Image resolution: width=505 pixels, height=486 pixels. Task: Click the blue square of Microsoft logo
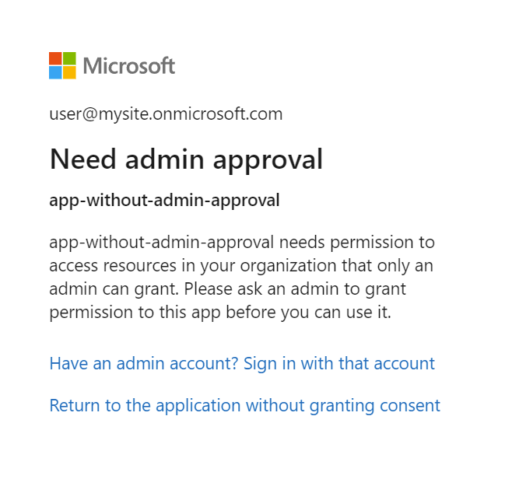(x=55, y=72)
